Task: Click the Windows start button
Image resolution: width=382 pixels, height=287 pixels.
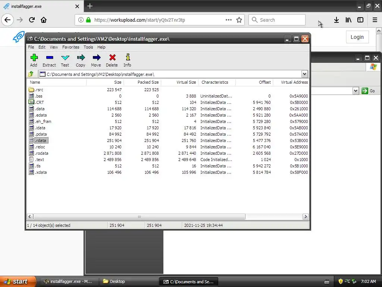Action: 18,281
